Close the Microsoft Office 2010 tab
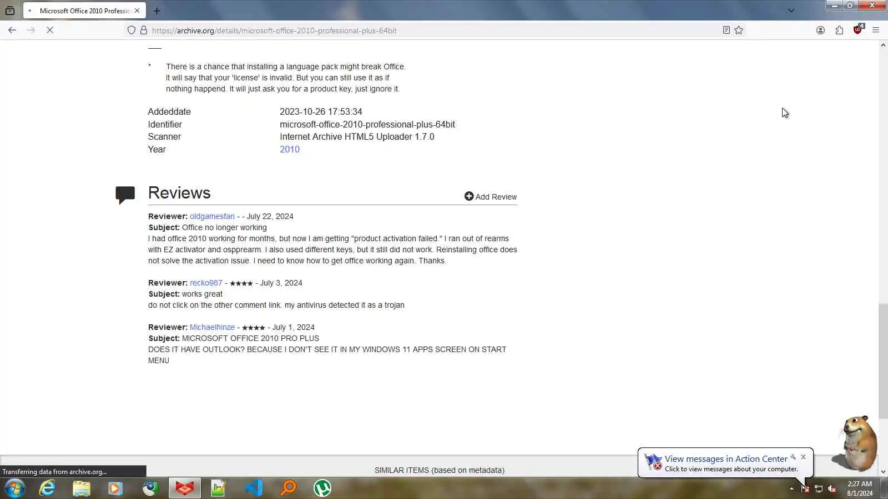Image resolution: width=888 pixels, height=499 pixels. pos(137,11)
